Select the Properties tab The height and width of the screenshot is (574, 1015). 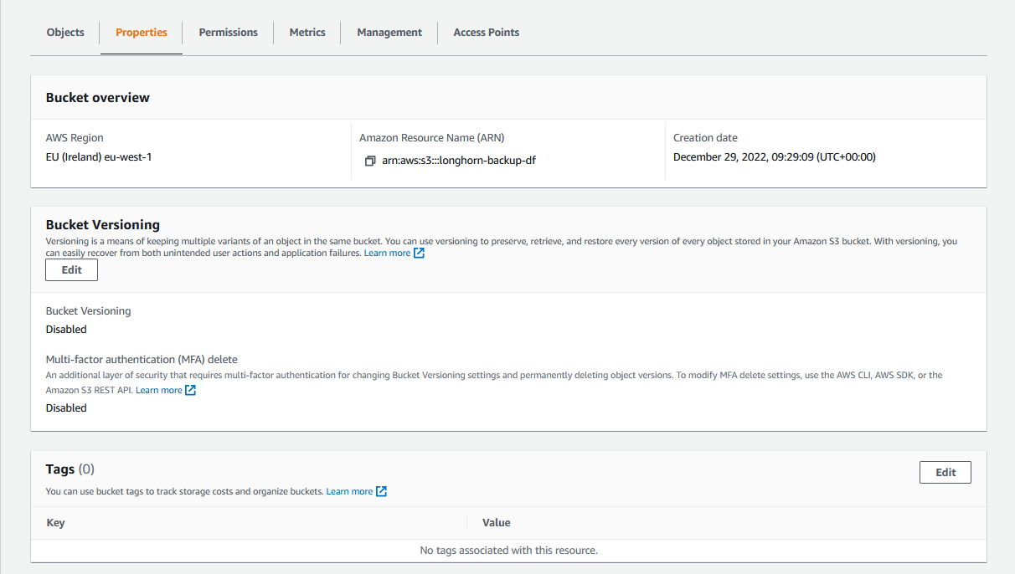pos(142,33)
